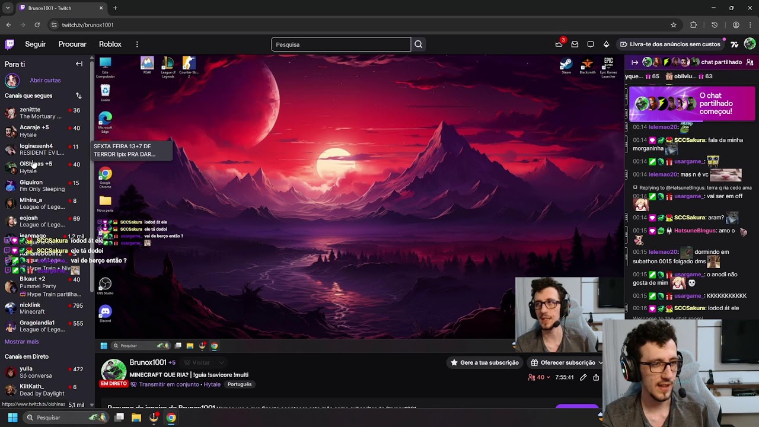Click Steam icon on streamed desktop
The width and height of the screenshot is (759, 427).
566,66
